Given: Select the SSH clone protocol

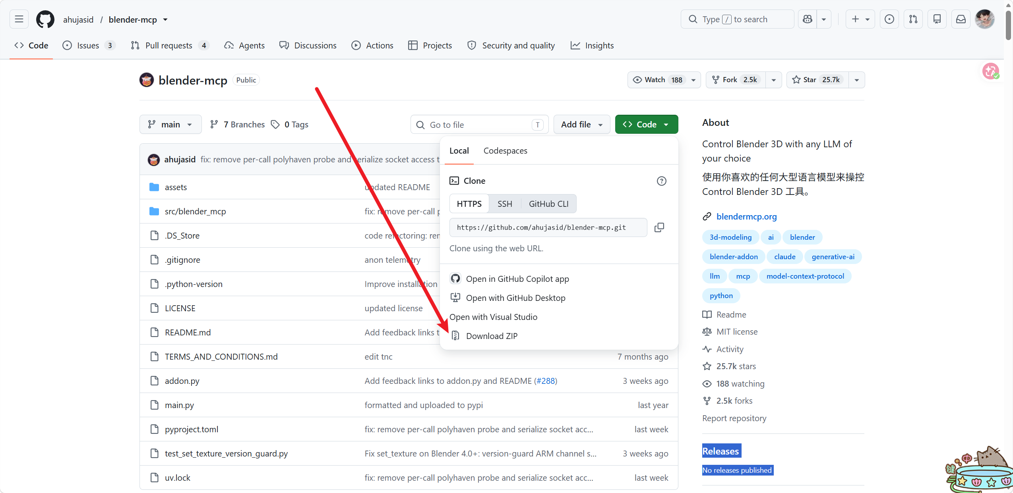Looking at the screenshot, I should coord(505,204).
